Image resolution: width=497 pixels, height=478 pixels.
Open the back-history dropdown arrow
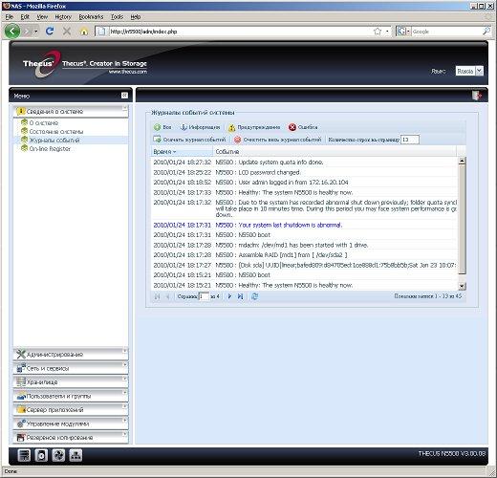36,32
